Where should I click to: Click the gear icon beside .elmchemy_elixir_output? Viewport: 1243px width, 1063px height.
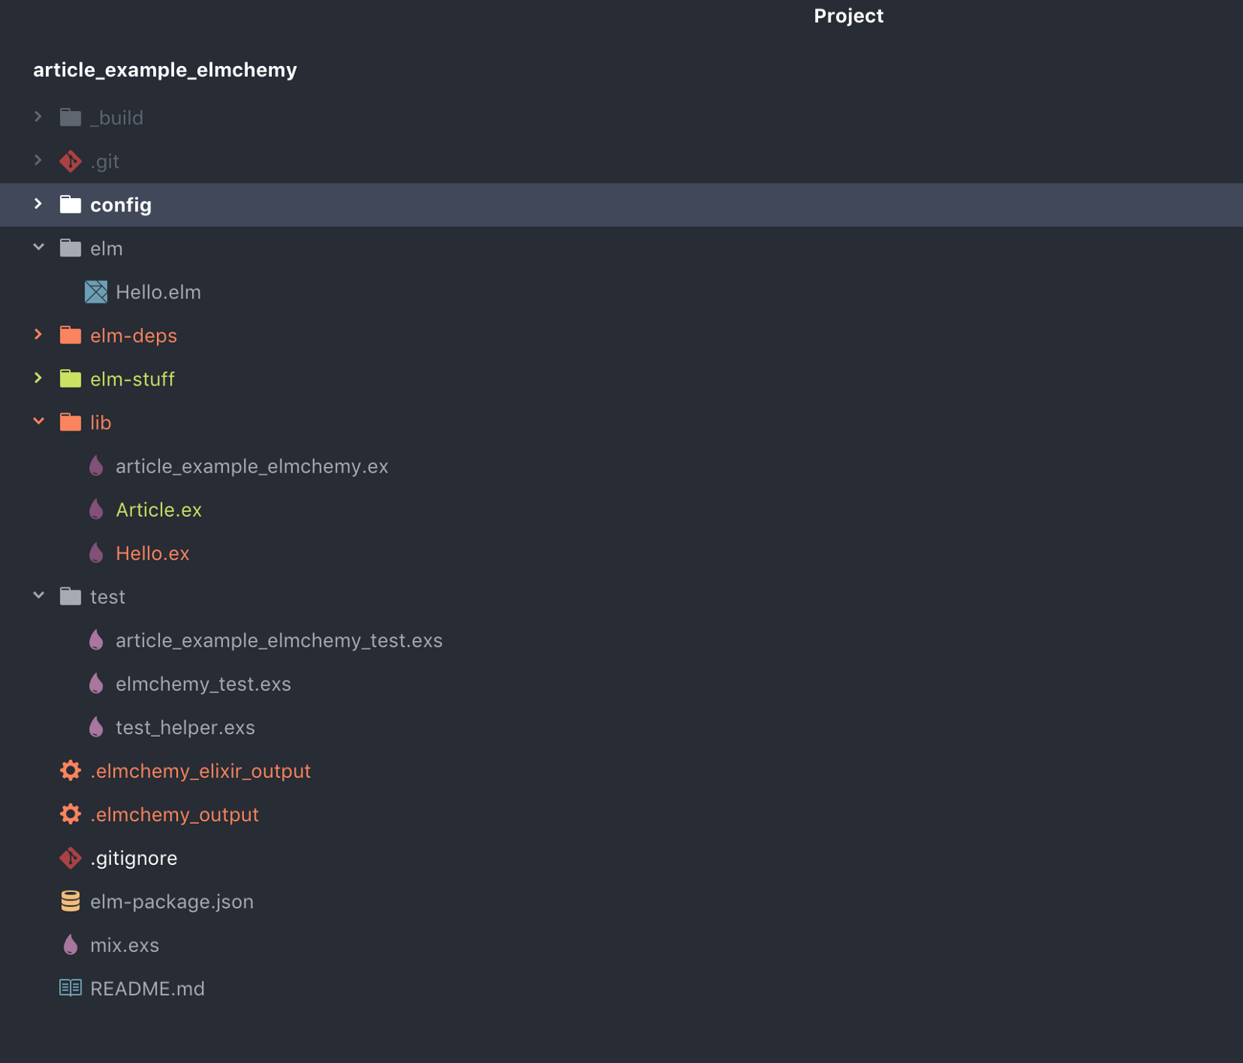click(71, 771)
